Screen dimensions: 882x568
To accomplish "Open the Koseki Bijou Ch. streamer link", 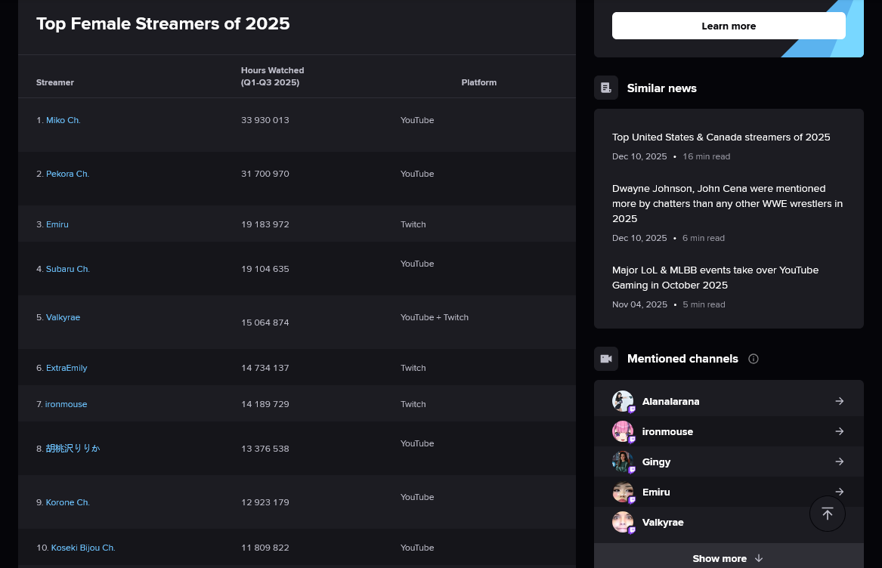I will 82,548.
